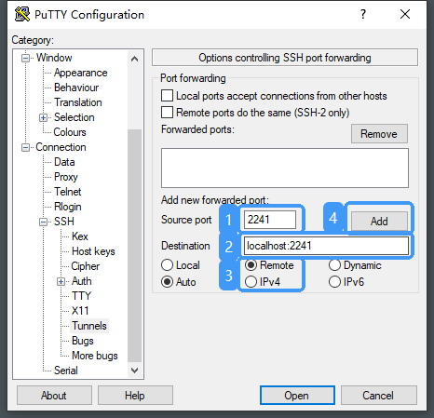
Task: Collapse the Window tree node
Action: click(26, 58)
